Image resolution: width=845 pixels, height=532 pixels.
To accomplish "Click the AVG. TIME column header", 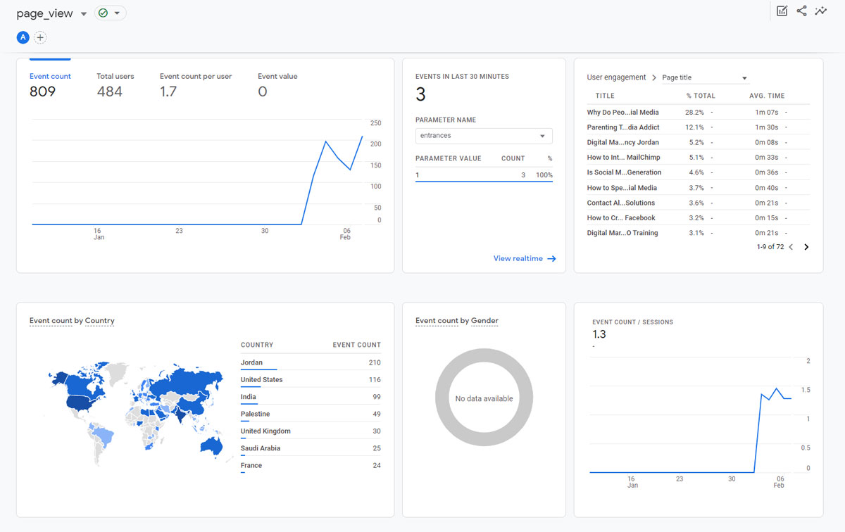I will coord(767,96).
